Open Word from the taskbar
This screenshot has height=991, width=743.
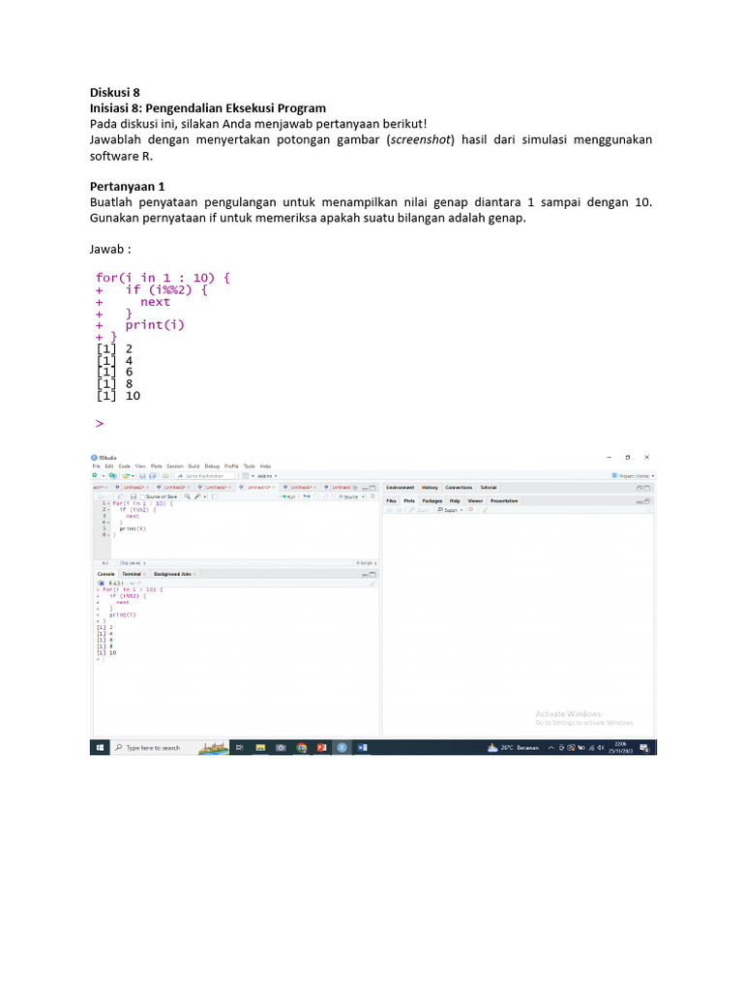click(x=362, y=748)
